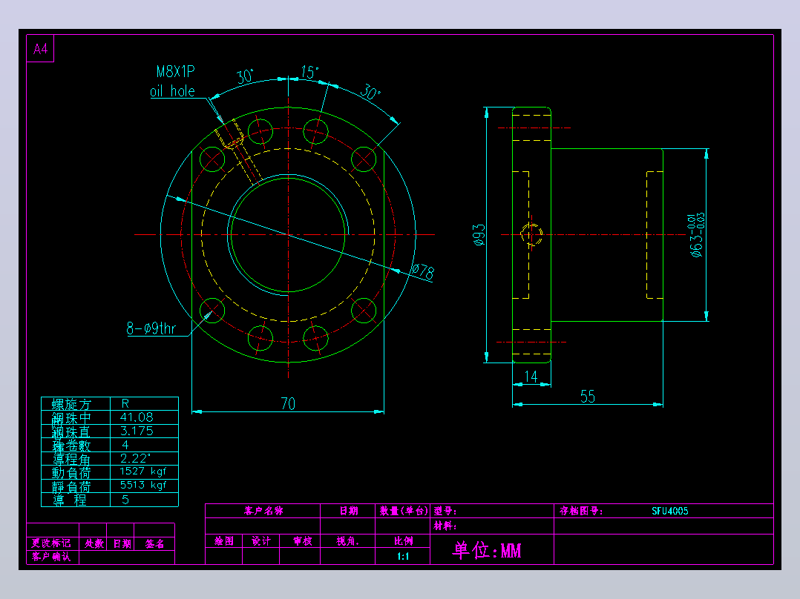Screen dimensions: 800x599
Task: Select the 客户确认 cell
Action: pyautogui.click(x=51, y=557)
